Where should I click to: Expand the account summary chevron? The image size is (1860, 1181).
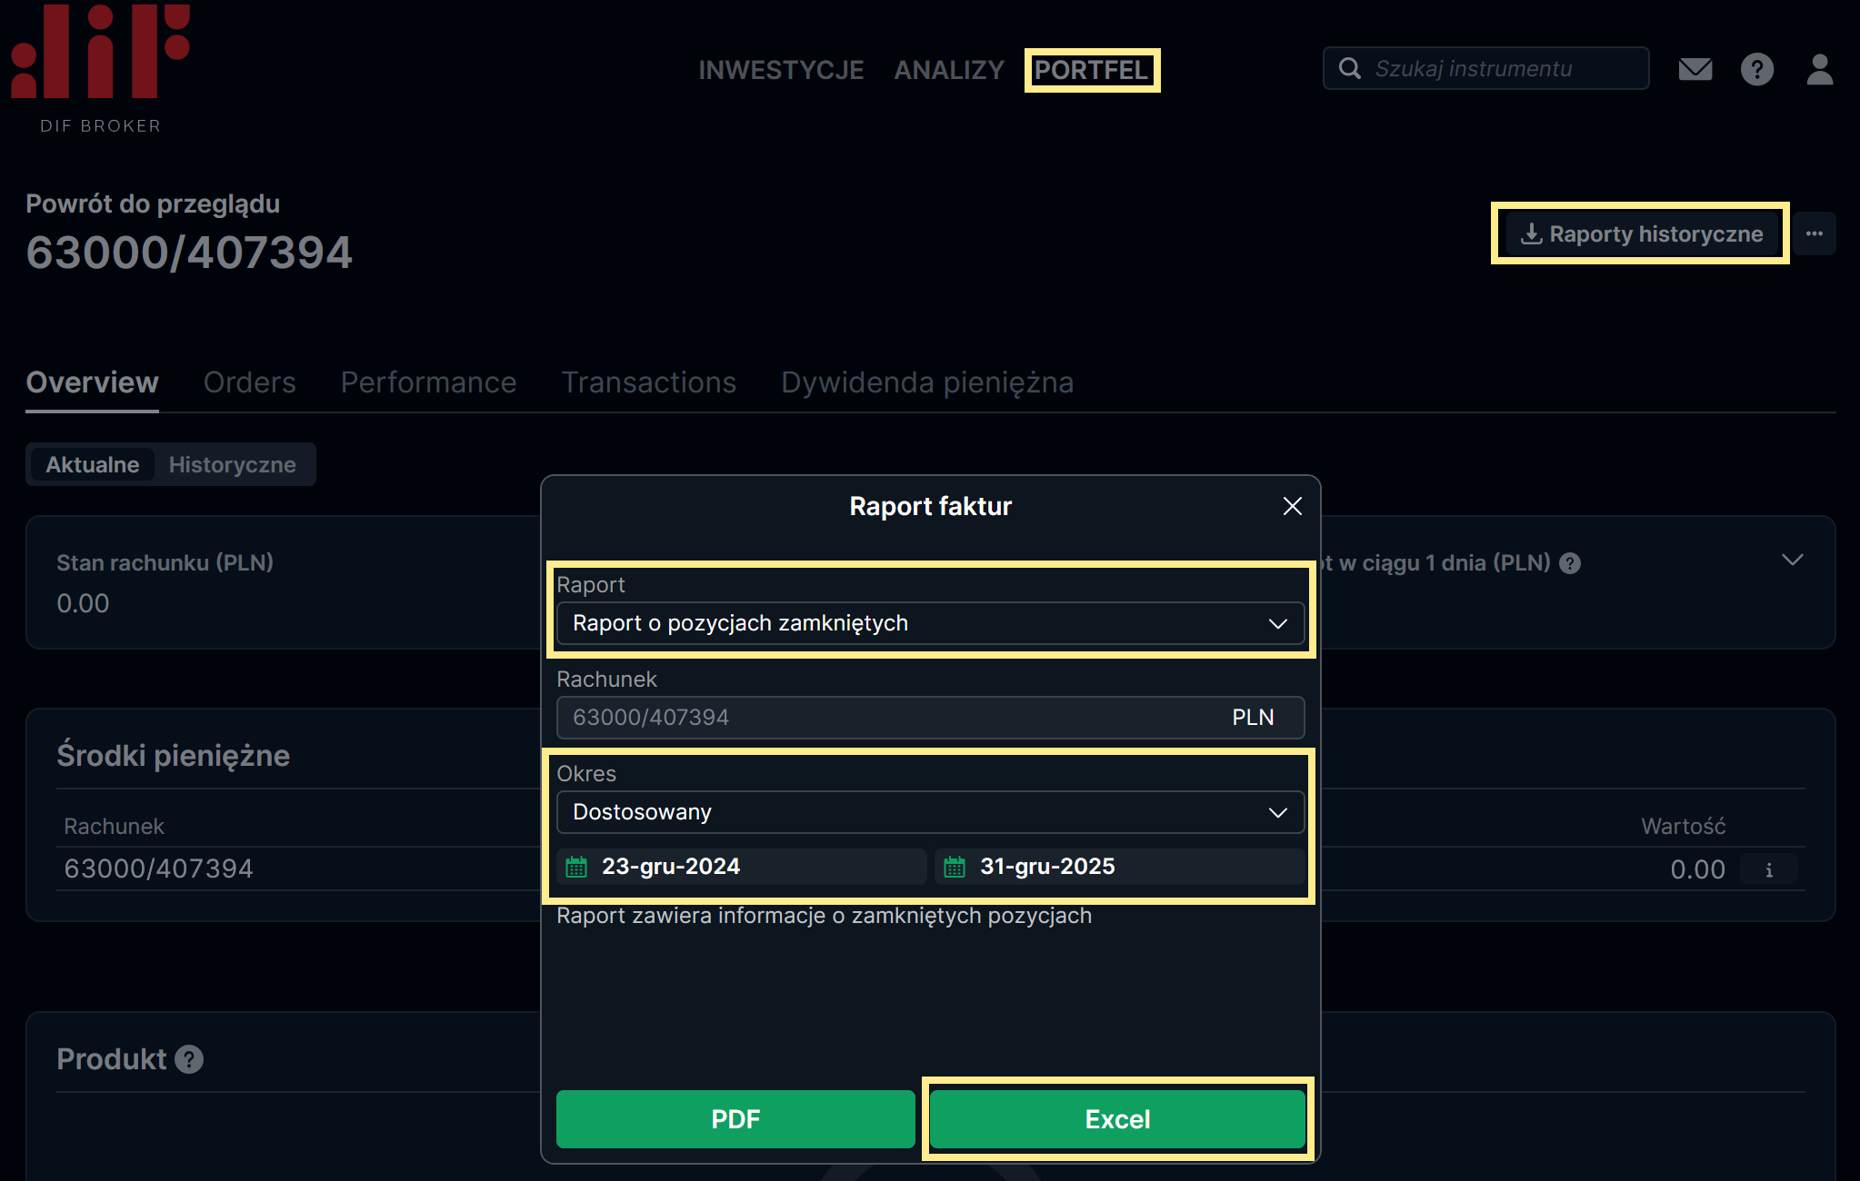tap(1792, 560)
